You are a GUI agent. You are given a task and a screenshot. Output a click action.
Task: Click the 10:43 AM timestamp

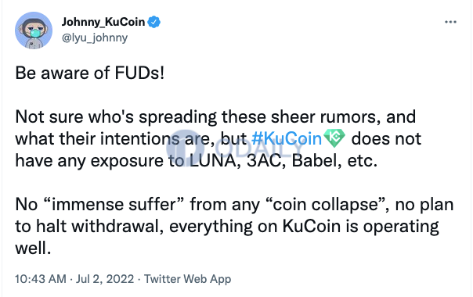coord(41,279)
